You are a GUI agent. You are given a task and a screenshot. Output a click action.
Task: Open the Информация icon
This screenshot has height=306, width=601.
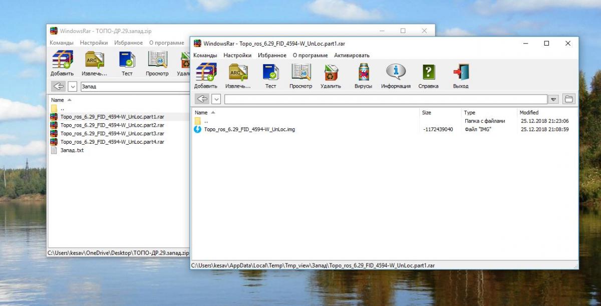[396, 73]
